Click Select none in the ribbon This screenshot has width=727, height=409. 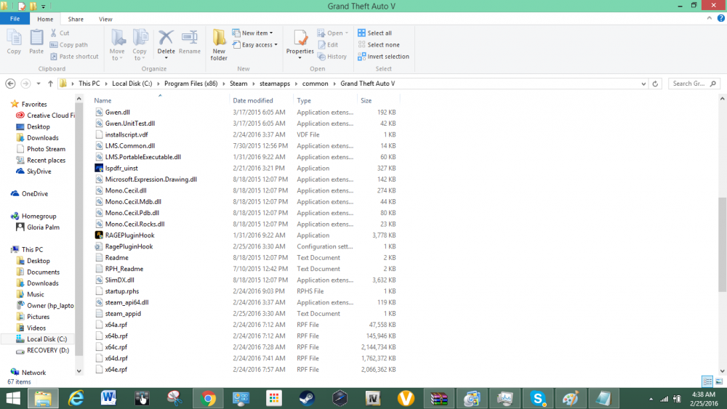379,45
